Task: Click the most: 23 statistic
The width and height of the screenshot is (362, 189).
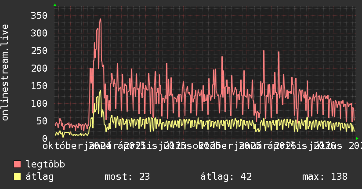Action: [127, 177]
